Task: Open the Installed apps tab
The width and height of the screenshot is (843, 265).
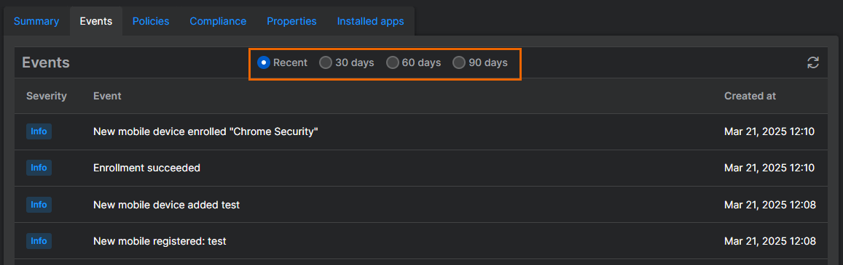Action: [x=370, y=21]
